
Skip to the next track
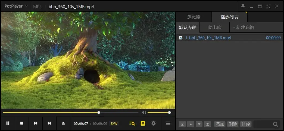point(49,123)
